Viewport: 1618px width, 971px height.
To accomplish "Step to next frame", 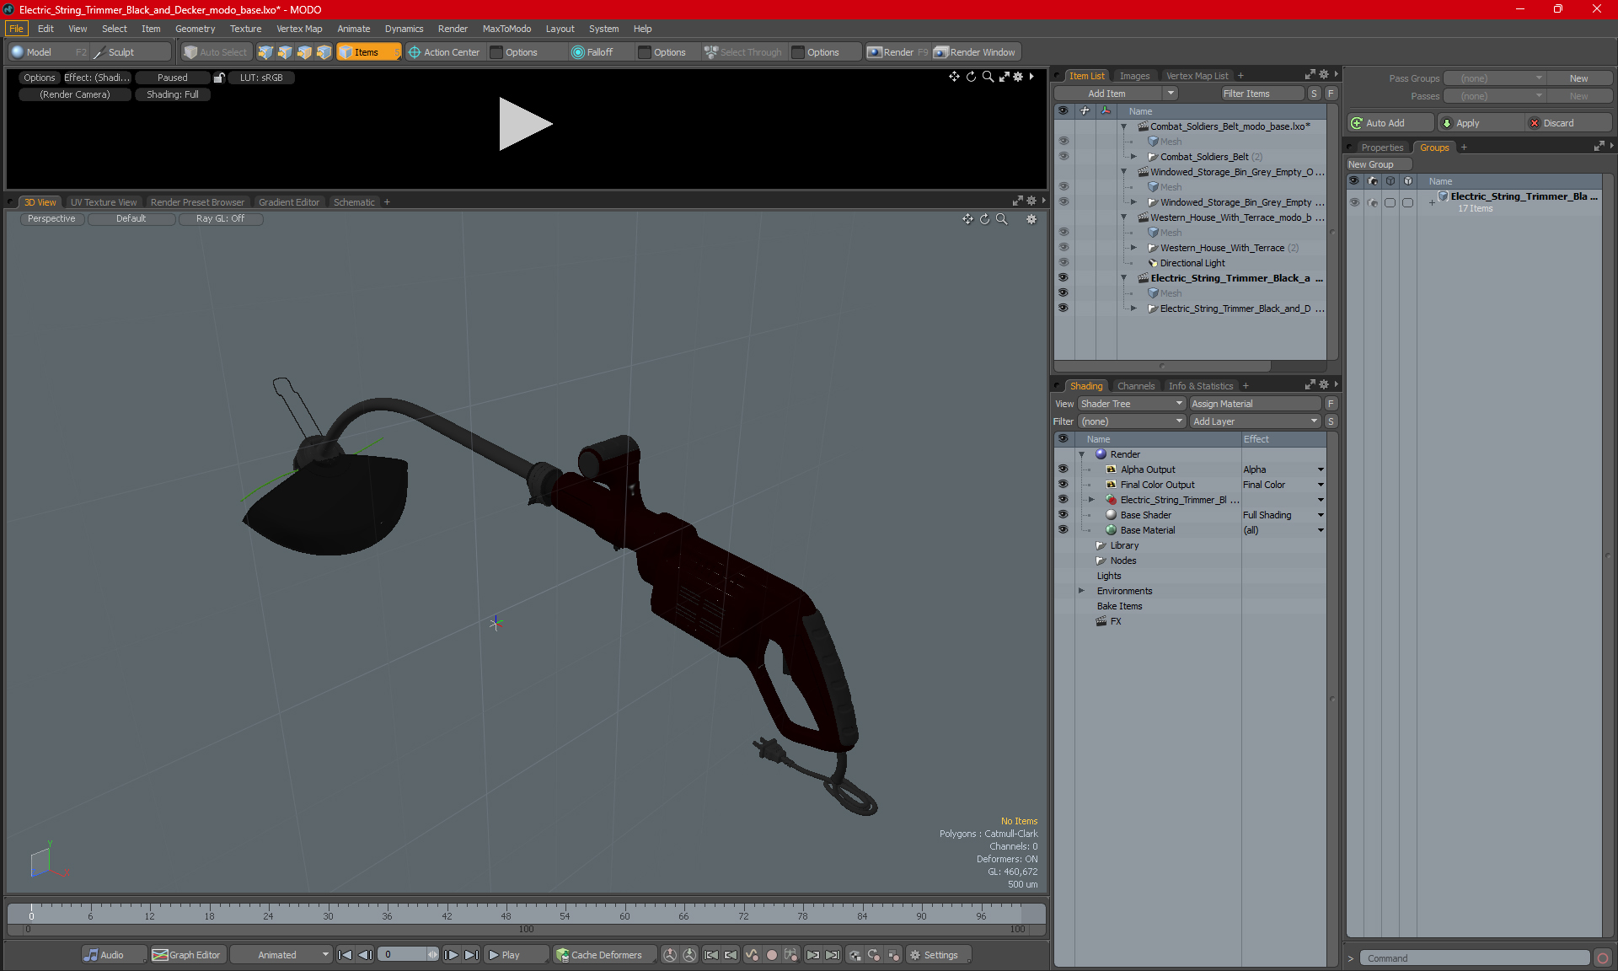I will point(451,955).
